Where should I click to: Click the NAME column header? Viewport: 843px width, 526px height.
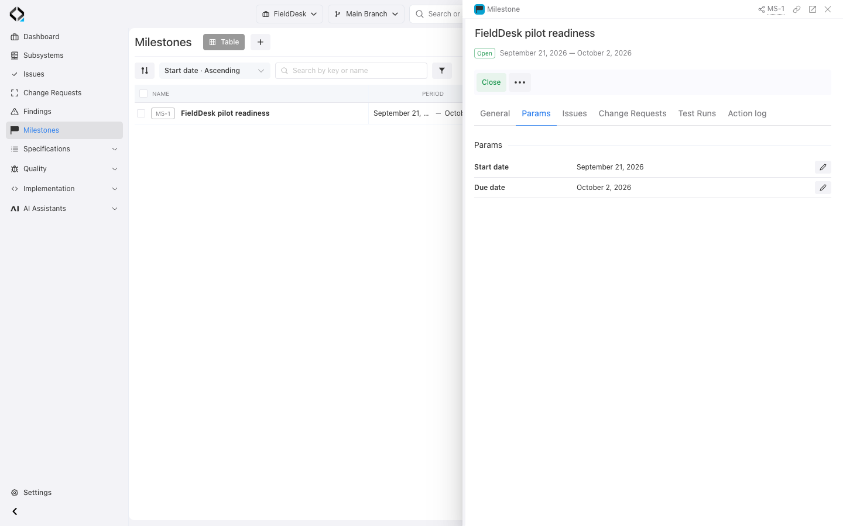pos(160,94)
